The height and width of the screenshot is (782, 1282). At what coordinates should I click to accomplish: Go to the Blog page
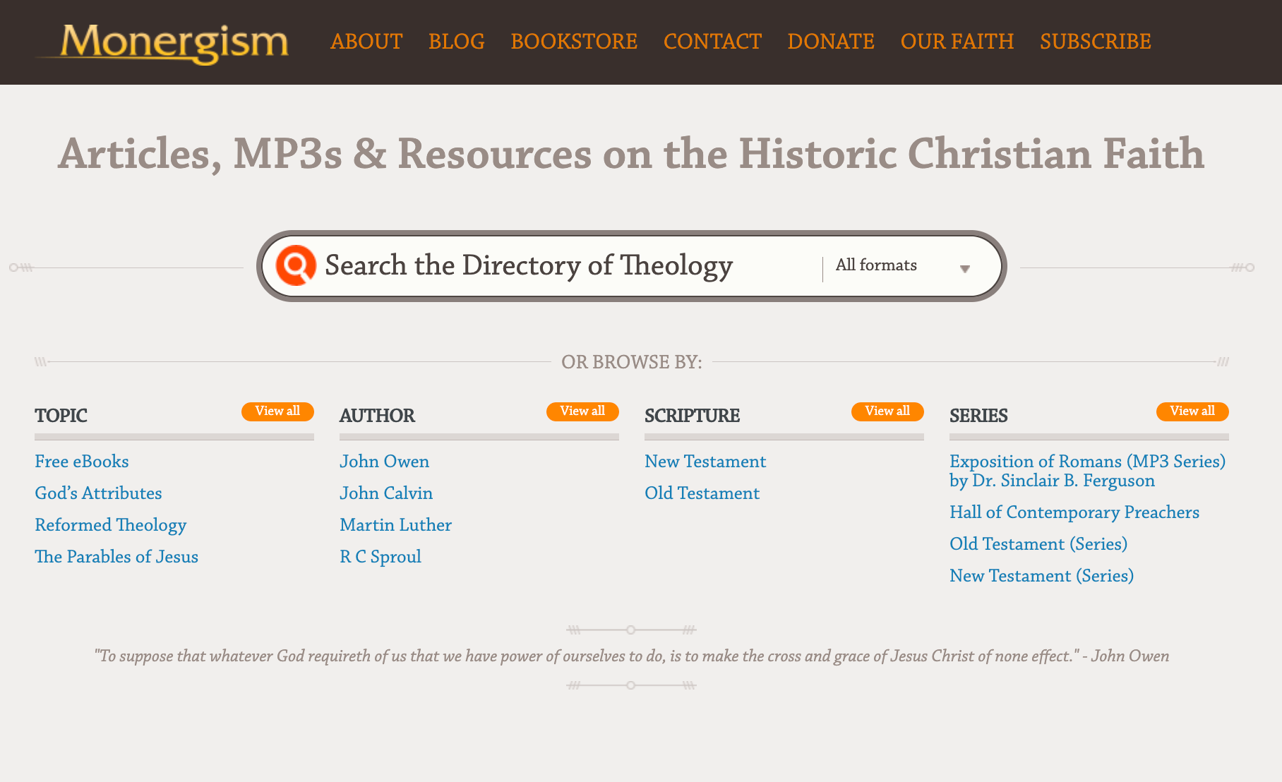click(457, 42)
